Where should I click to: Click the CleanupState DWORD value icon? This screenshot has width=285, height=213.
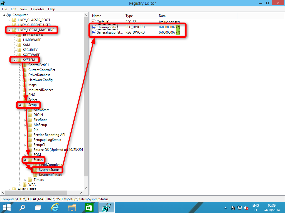pos(94,27)
